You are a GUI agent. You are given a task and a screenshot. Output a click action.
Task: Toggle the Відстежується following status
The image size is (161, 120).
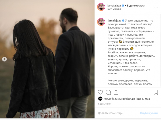coord(136,6)
